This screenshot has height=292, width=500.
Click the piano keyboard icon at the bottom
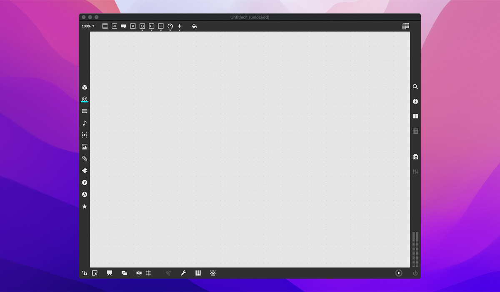[x=197, y=273]
